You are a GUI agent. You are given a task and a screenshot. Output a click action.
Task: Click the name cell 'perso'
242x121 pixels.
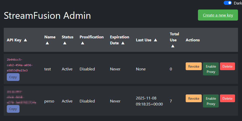[x=49, y=101]
